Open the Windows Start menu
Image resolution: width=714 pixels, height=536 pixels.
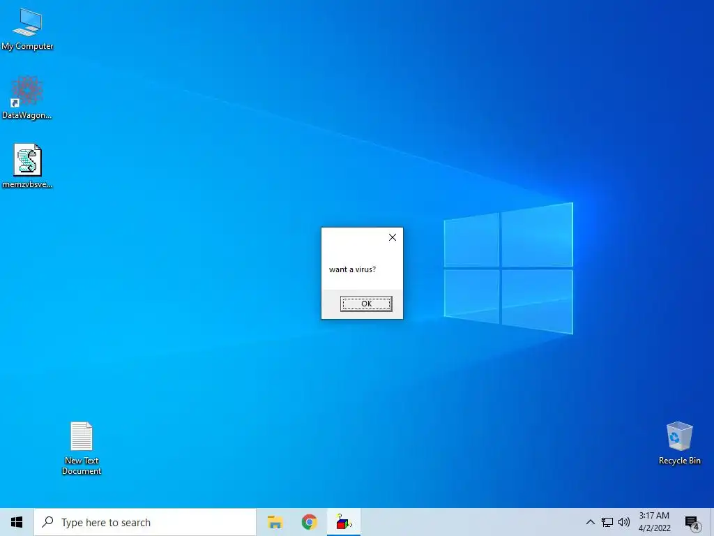pos(17,522)
